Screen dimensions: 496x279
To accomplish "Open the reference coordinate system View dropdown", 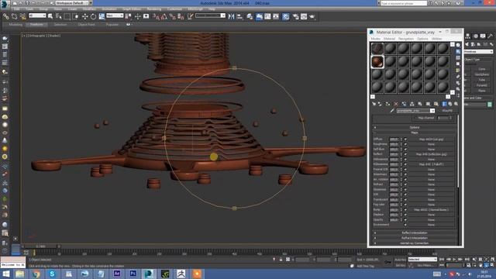I will pos(115,15).
